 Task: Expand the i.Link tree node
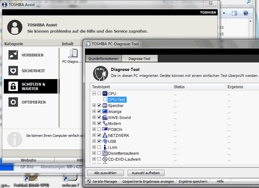[94, 147]
